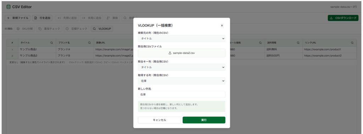Click the VLOOKUP toolbar button
Screen dimensions: 363x134
tap(102, 29)
